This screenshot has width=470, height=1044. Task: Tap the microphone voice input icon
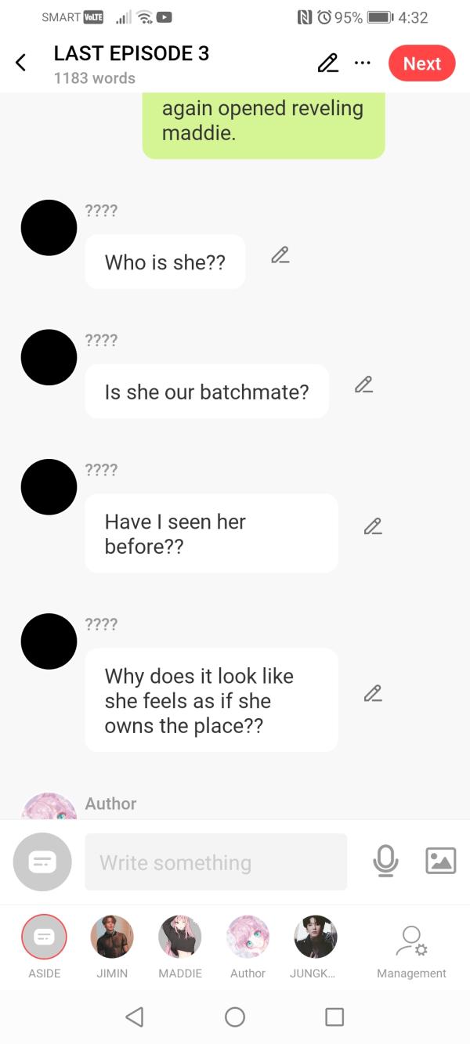[385, 861]
